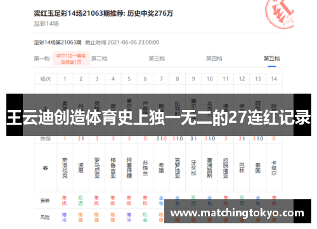The height and width of the screenshot is (229, 317).
Task: Switch to the 第三档 tab
Action: point(157,58)
